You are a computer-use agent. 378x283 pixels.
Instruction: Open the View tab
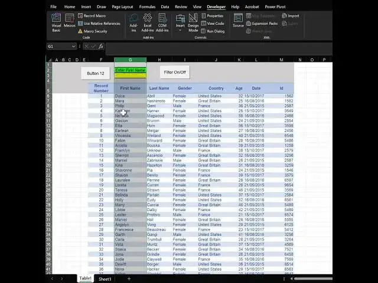pyautogui.click(x=197, y=6)
